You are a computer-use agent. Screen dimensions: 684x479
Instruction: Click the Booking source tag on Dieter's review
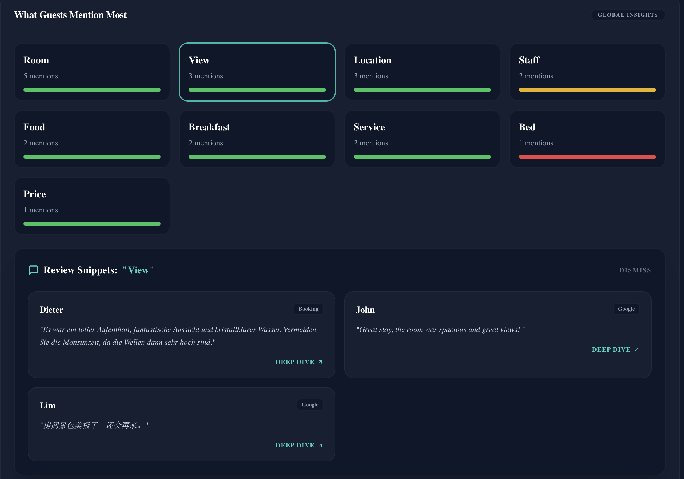[x=308, y=309]
